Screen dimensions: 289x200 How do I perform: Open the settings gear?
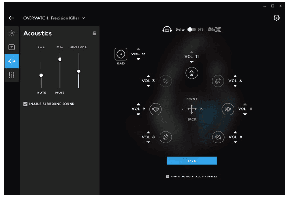pos(276,18)
